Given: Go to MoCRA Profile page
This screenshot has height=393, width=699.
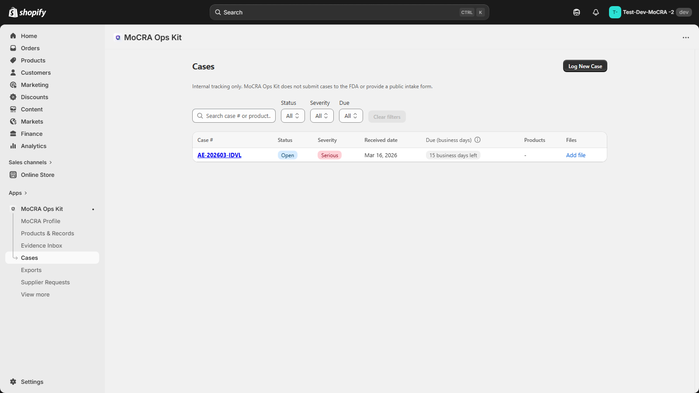Looking at the screenshot, I should pyautogui.click(x=41, y=221).
